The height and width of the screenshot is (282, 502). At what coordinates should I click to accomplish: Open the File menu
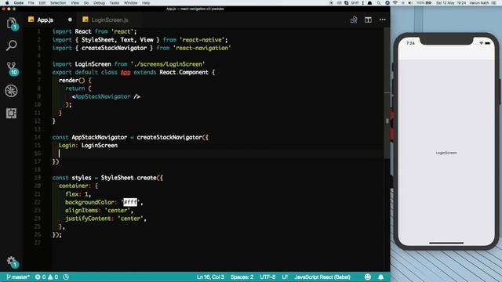click(x=31, y=3)
